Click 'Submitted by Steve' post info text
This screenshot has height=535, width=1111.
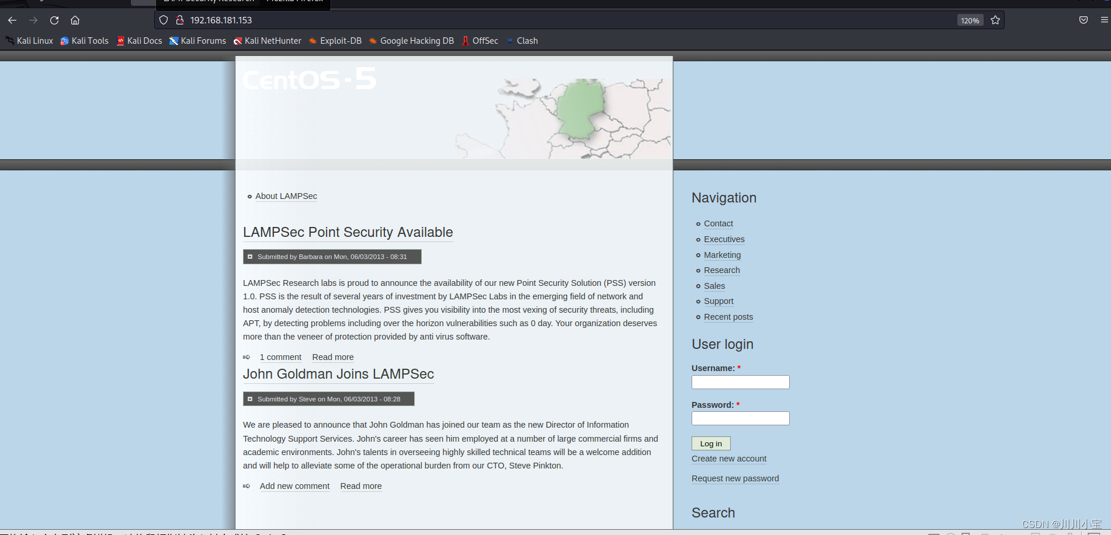pos(329,399)
